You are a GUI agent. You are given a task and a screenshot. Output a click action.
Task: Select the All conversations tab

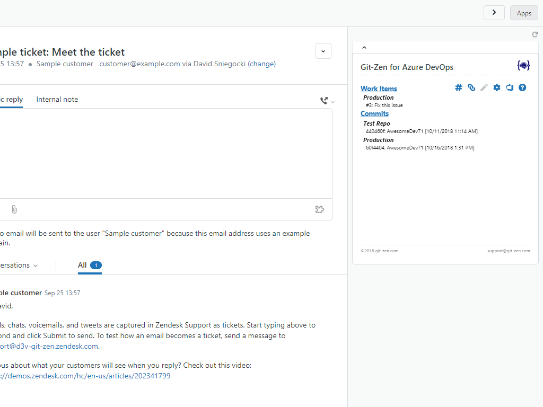tap(82, 265)
